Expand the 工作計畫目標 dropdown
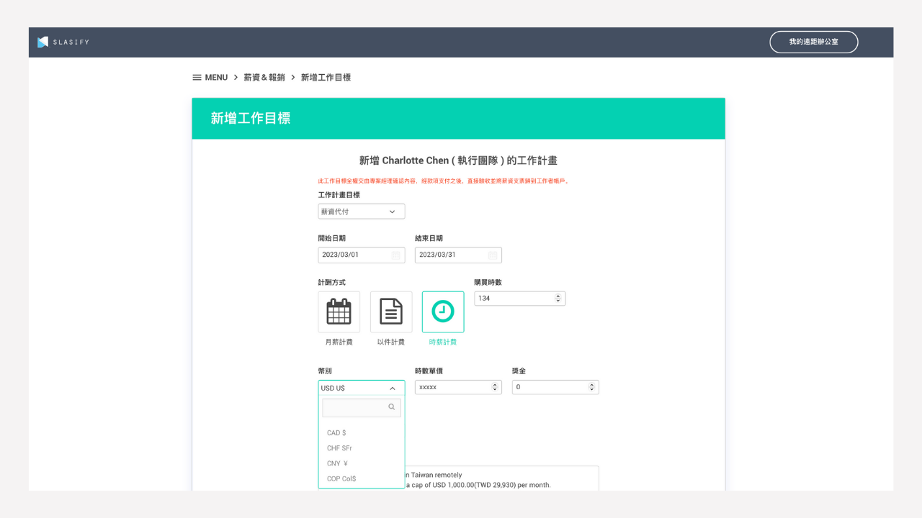Image resolution: width=922 pixels, height=518 pixels. (362, 212)
